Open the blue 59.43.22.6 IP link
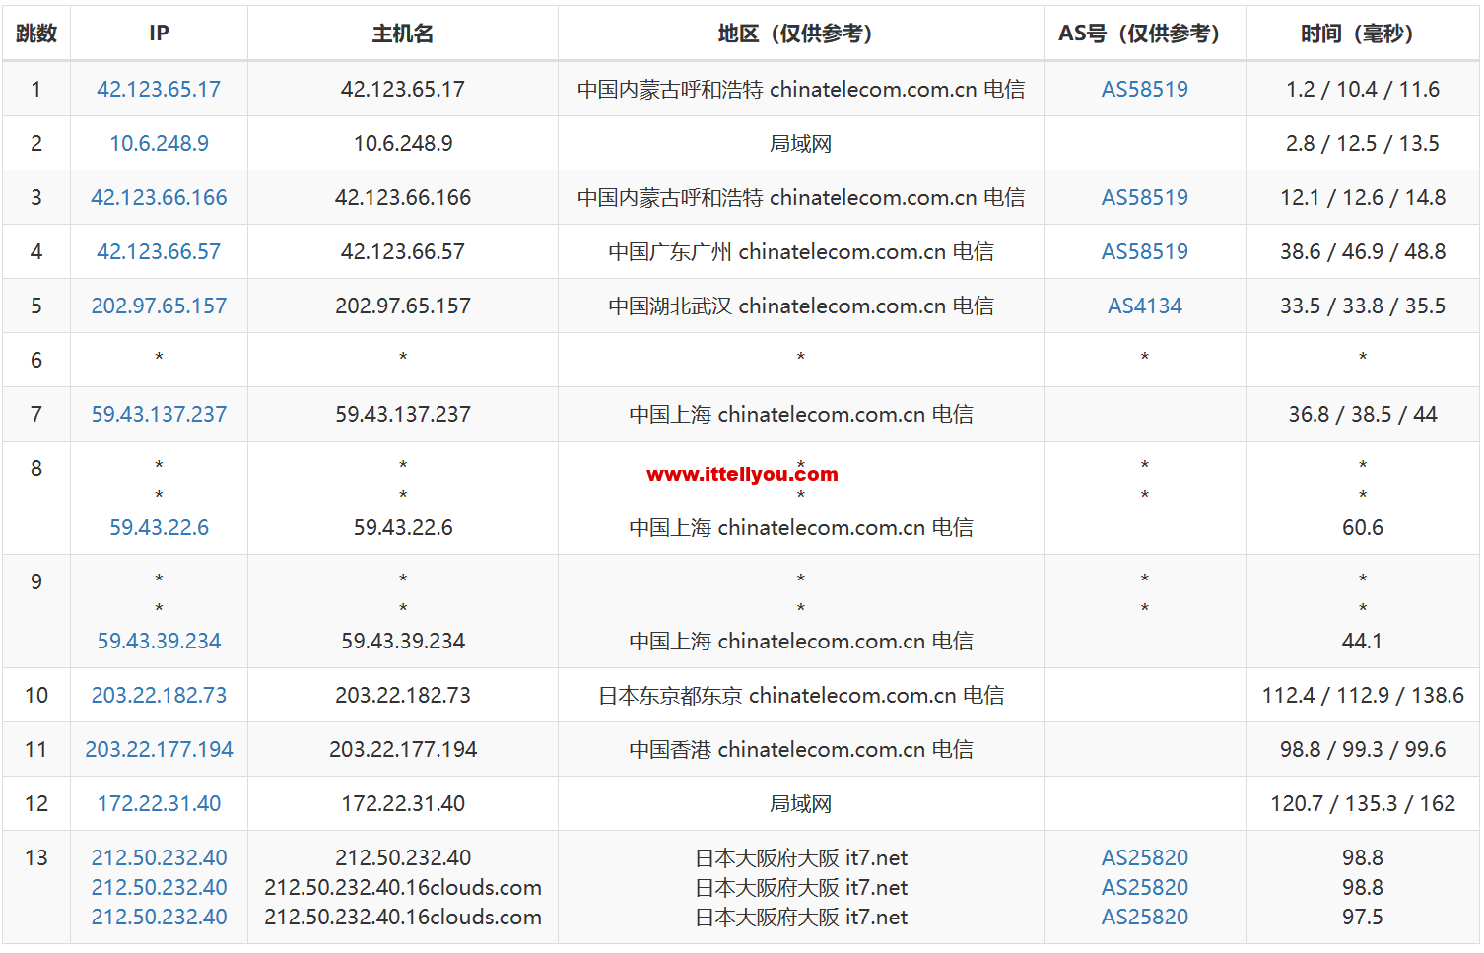The height and width of the screenshot is (953, 1484). click(159, 527)
